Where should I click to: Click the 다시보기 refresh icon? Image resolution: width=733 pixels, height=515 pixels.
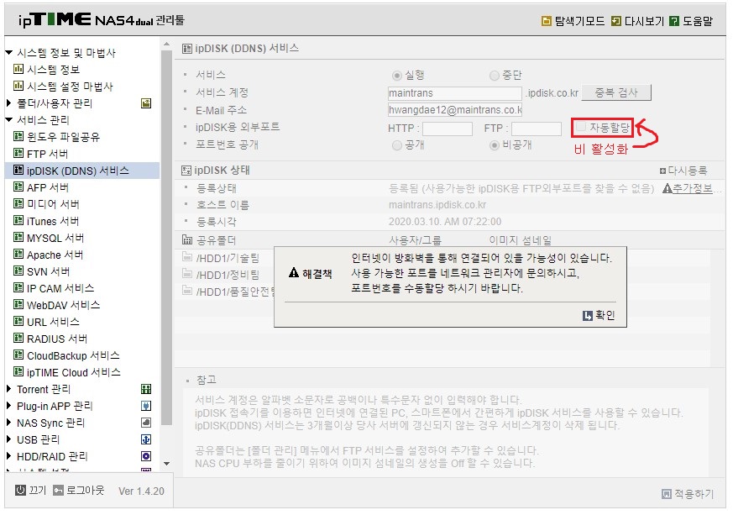pyautogui.click(x=616, y=21)
